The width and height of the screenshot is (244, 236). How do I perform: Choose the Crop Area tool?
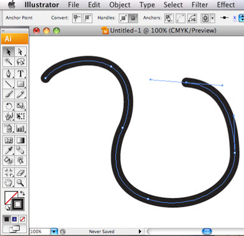[x=9, y=172]
